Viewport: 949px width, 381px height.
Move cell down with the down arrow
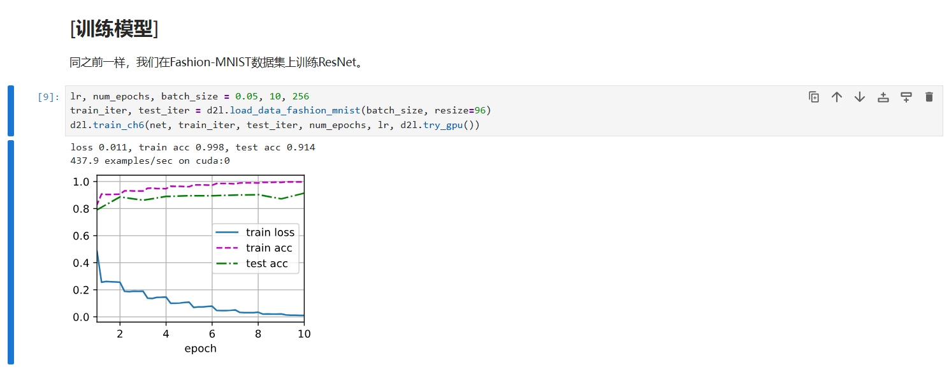point(860,97)
